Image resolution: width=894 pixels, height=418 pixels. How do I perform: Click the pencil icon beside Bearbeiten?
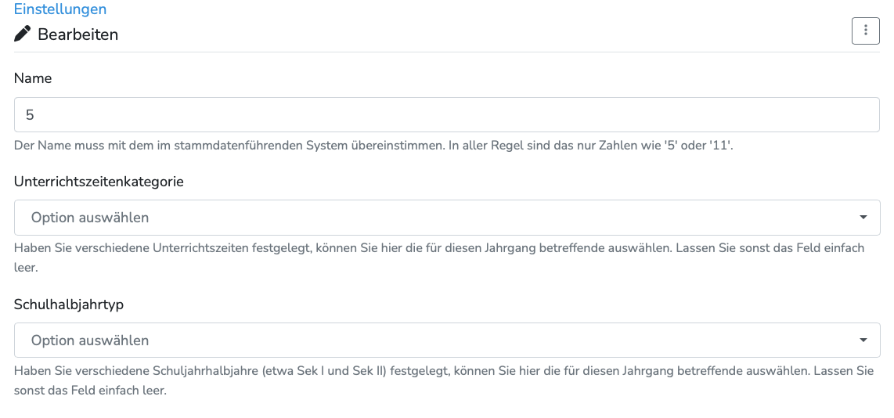(x=23, y=34)
